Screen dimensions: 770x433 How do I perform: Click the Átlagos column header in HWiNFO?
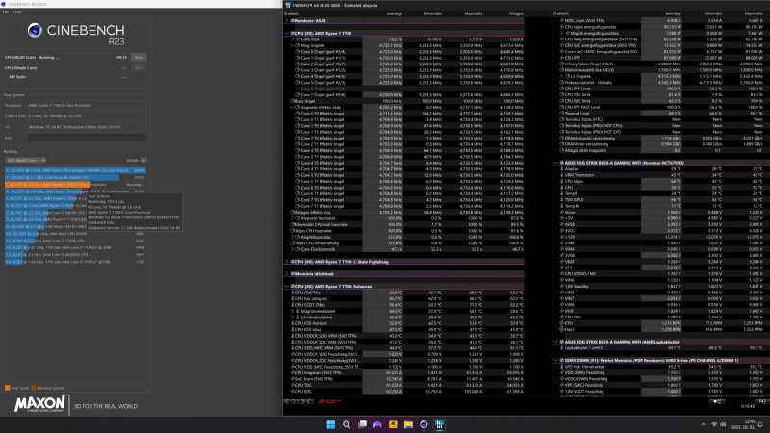coord(516,13)
